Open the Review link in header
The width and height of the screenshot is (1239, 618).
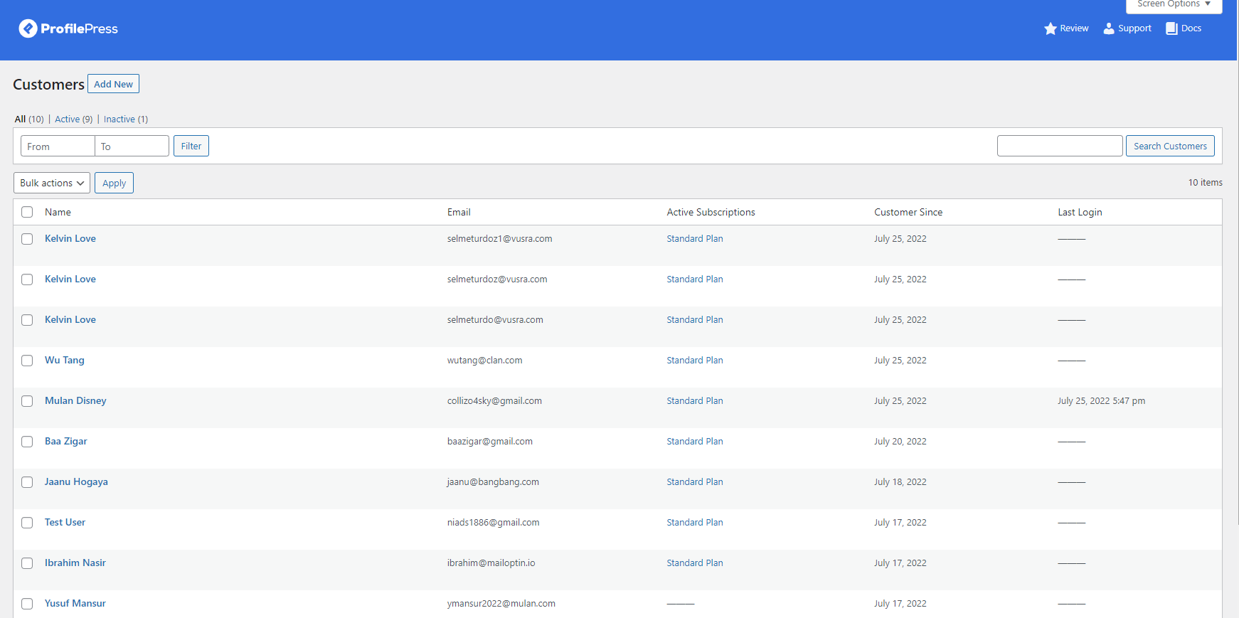(x=1066, y=28)
